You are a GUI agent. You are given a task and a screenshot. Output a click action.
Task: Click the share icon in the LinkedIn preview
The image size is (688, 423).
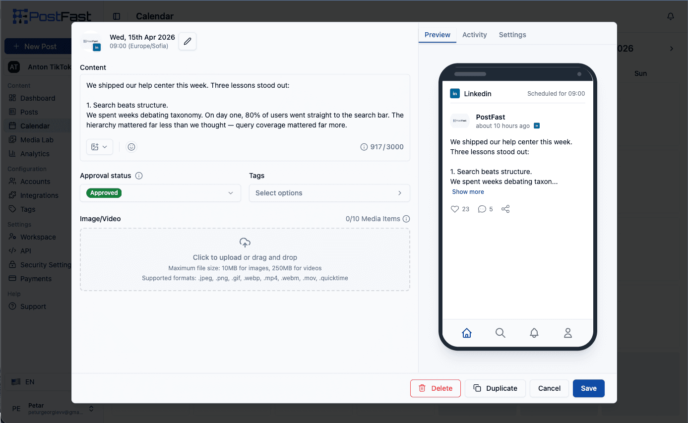tap(505, 209)
